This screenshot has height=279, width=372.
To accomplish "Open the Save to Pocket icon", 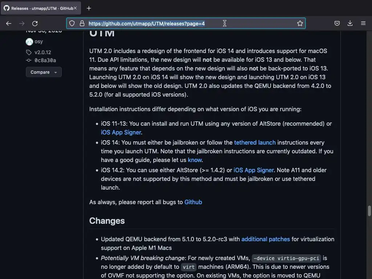I will coord(337,23).
